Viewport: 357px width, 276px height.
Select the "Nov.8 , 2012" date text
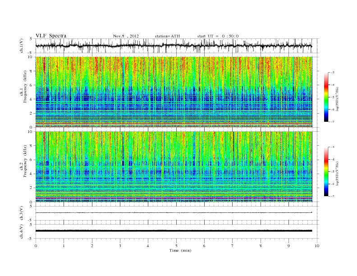coord(126,36)
